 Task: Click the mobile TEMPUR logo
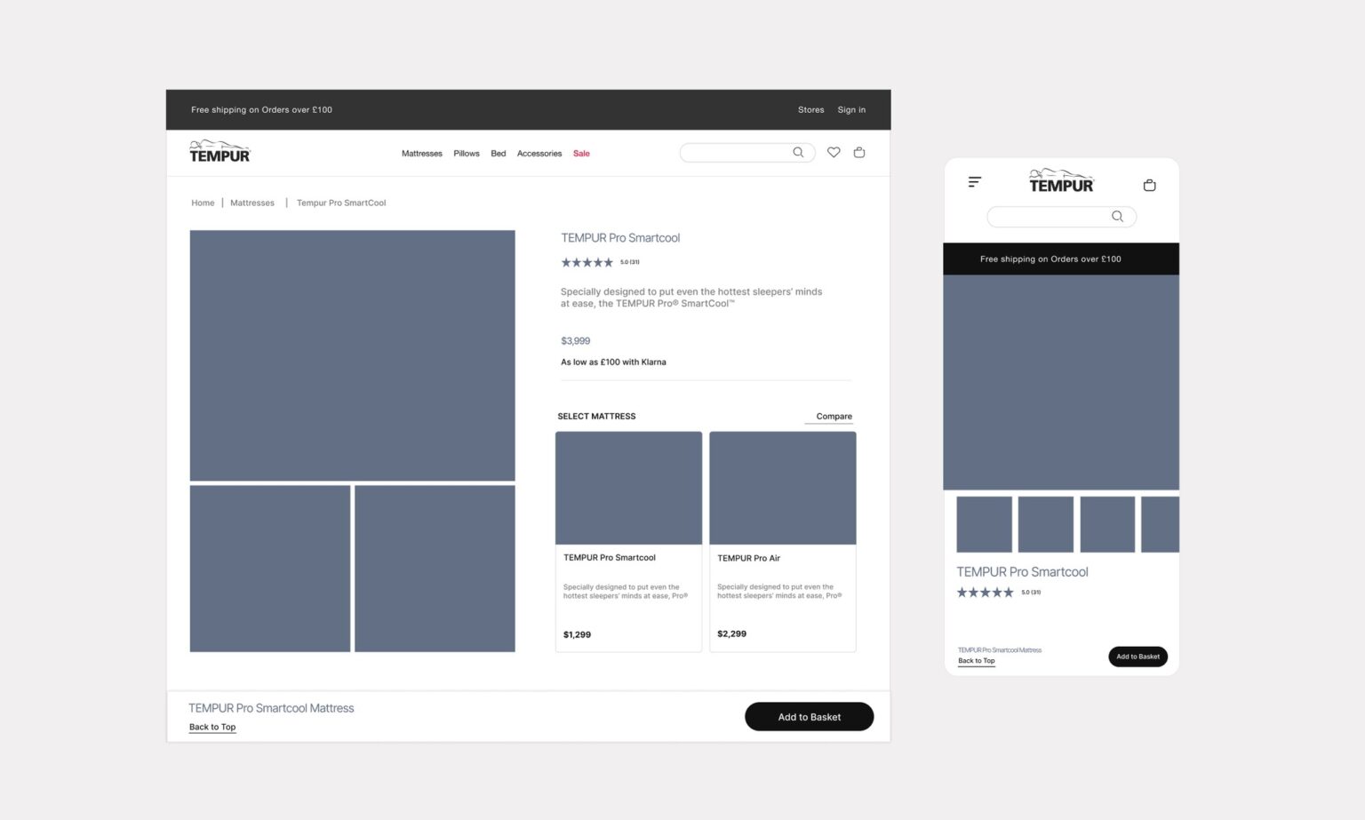pyautogui.click(x=1061, y=181)
